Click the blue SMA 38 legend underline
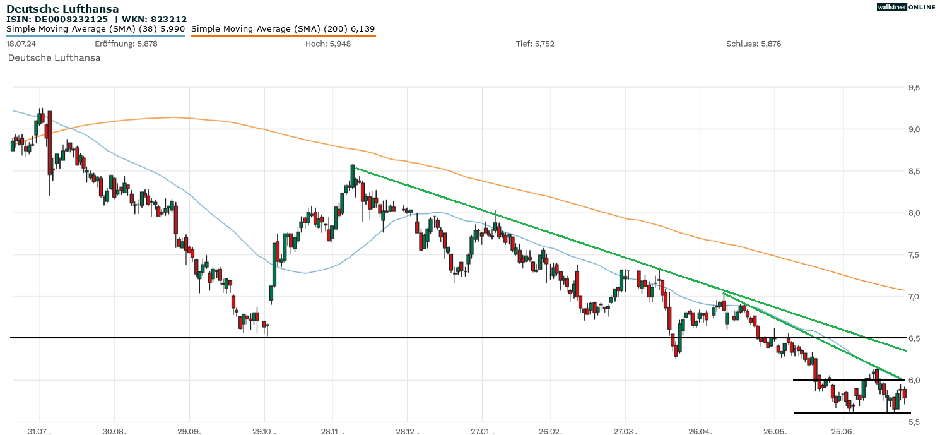Screen dimensions: 940x435 pos(95,35)
